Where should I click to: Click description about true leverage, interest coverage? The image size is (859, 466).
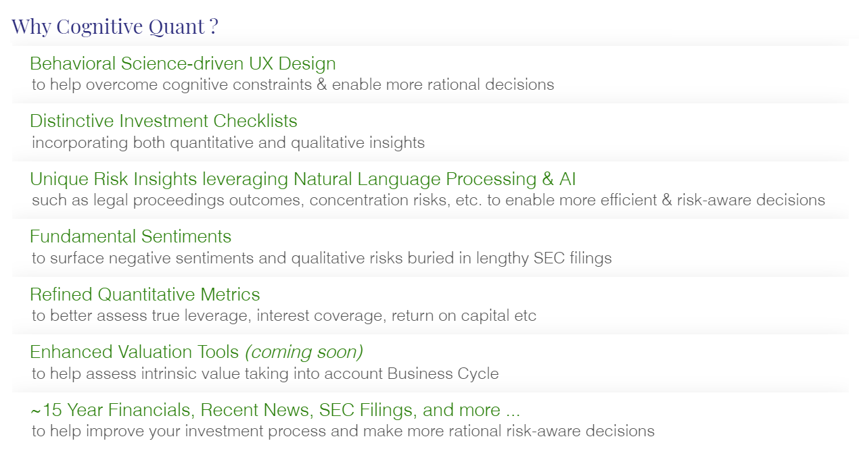click(284, 316)
